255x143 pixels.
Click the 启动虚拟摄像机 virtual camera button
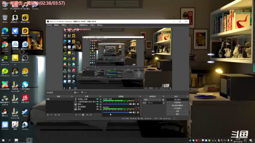[x=177, y=106]
